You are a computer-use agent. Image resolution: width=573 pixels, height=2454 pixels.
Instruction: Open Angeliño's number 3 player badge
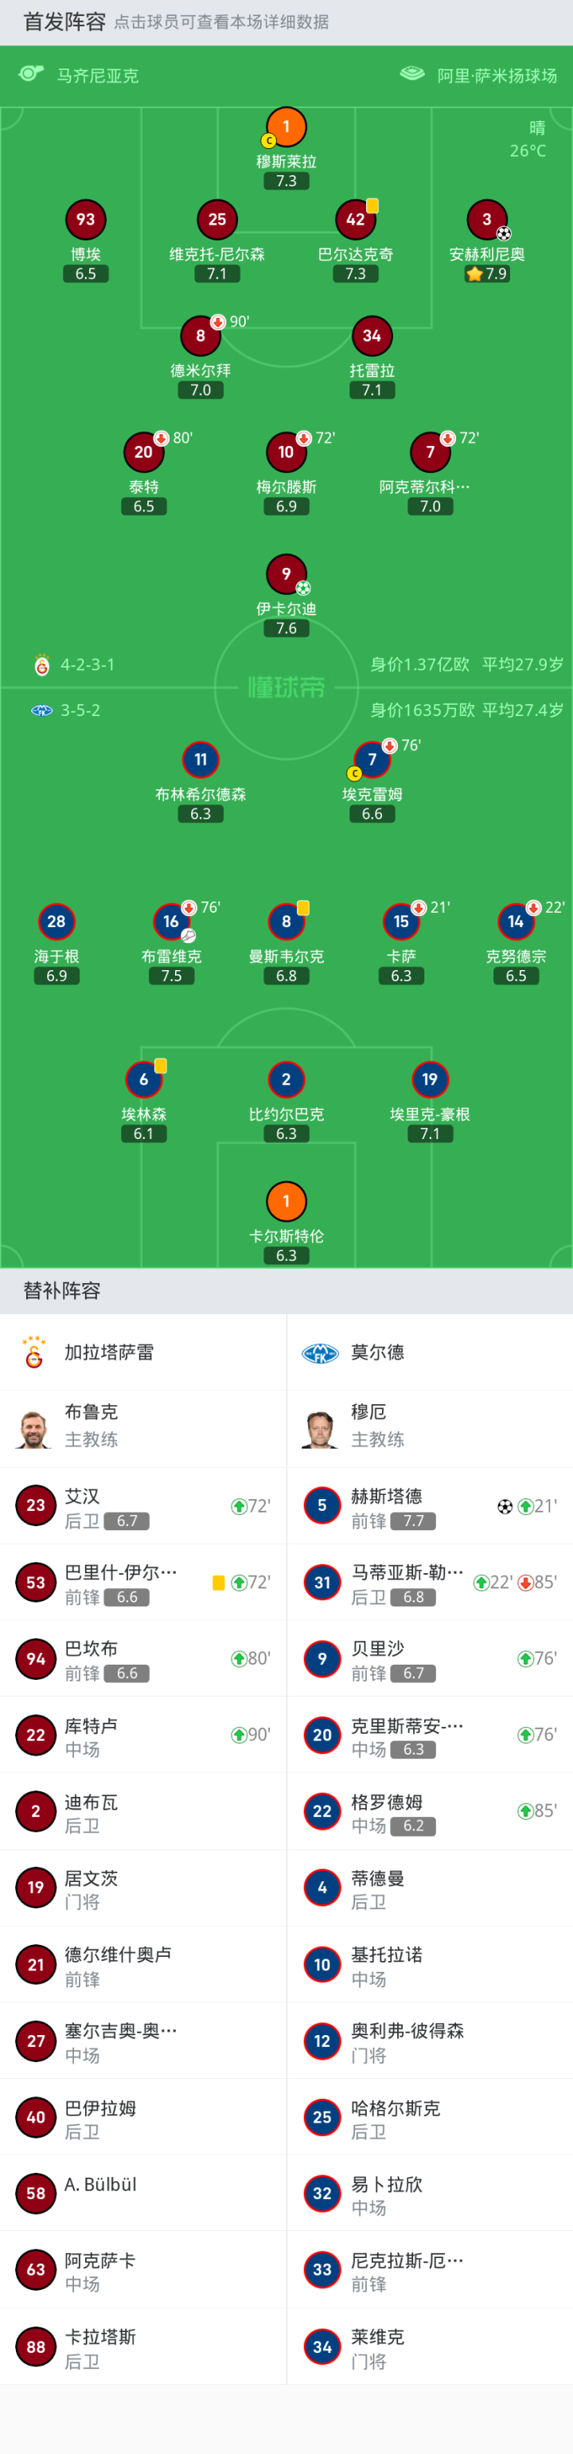pos(486,219)
